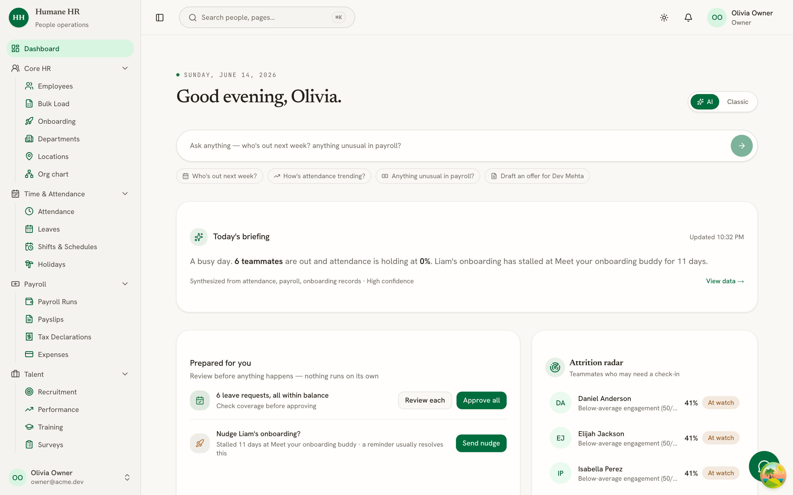Click the Attendance clock icon

click(x=29, y=211)
